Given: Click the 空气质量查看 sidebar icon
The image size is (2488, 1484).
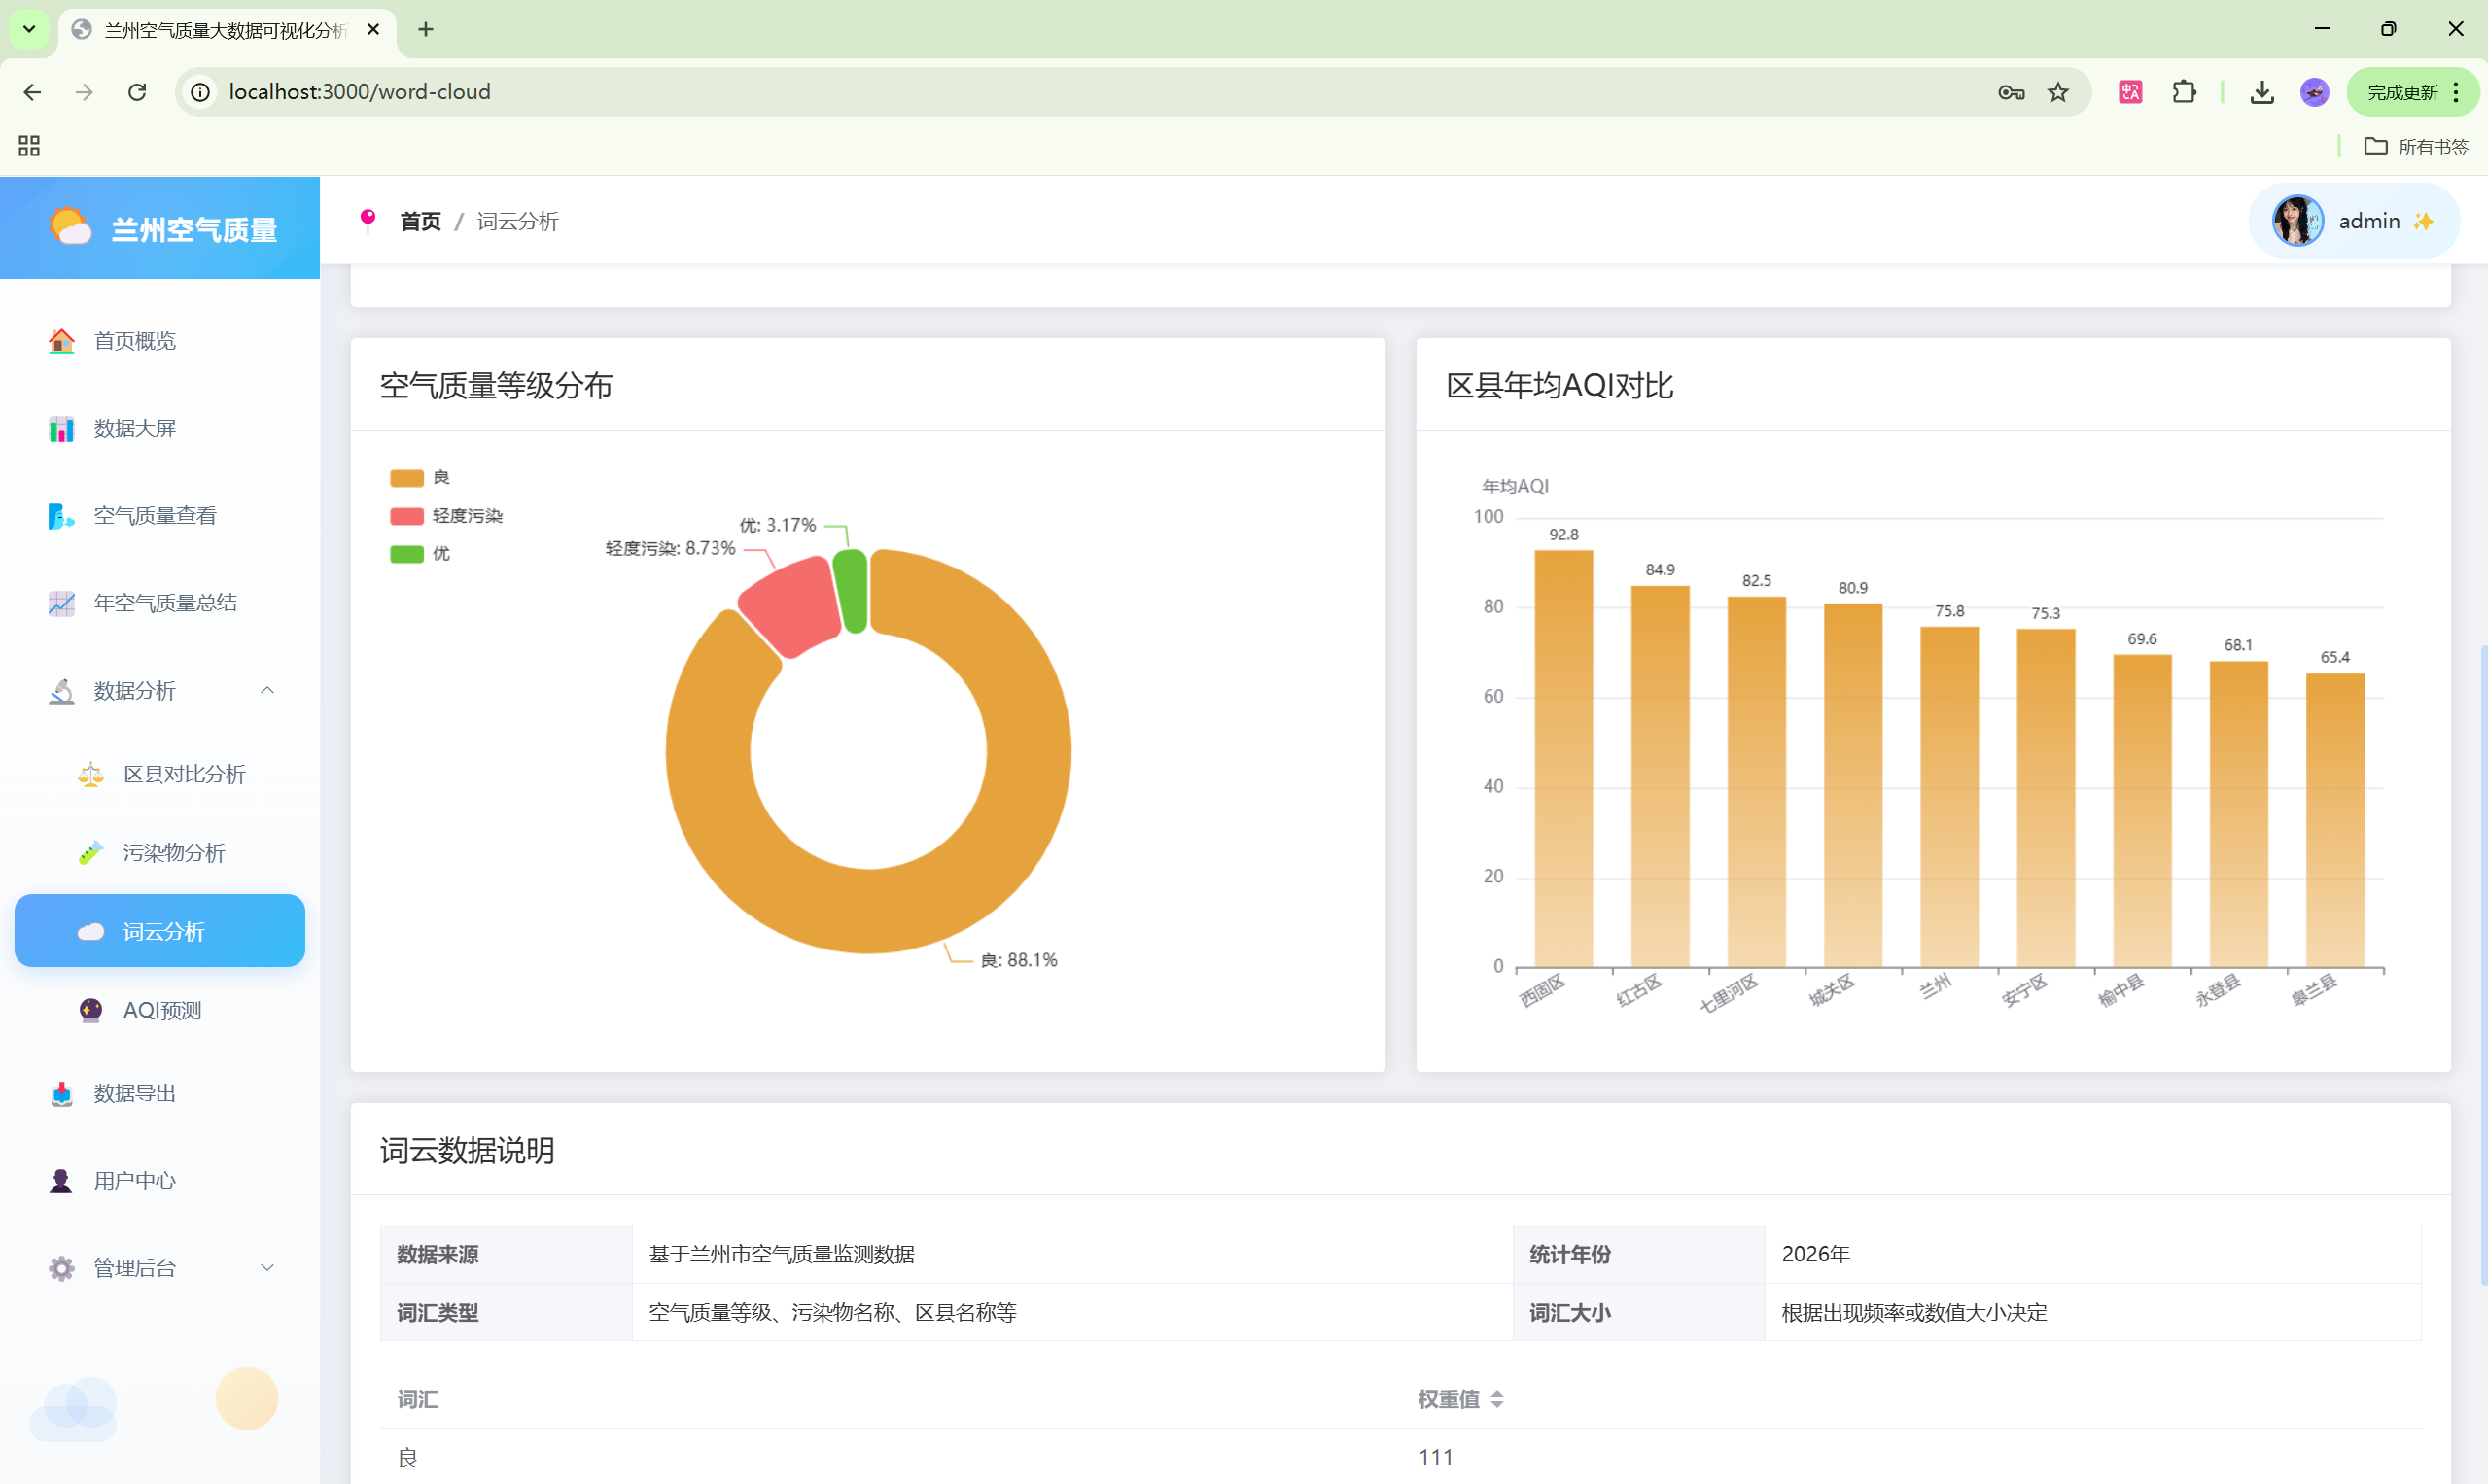Looking at the screenshot, I should coord(61,516).
